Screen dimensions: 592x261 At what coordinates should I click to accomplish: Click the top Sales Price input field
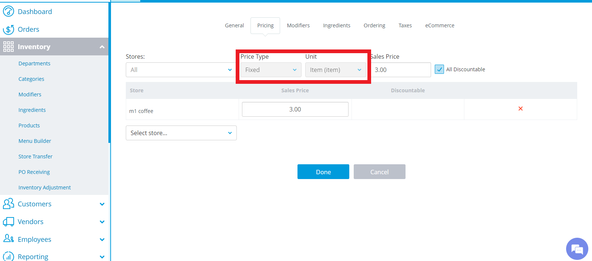(x=401, y=70)
